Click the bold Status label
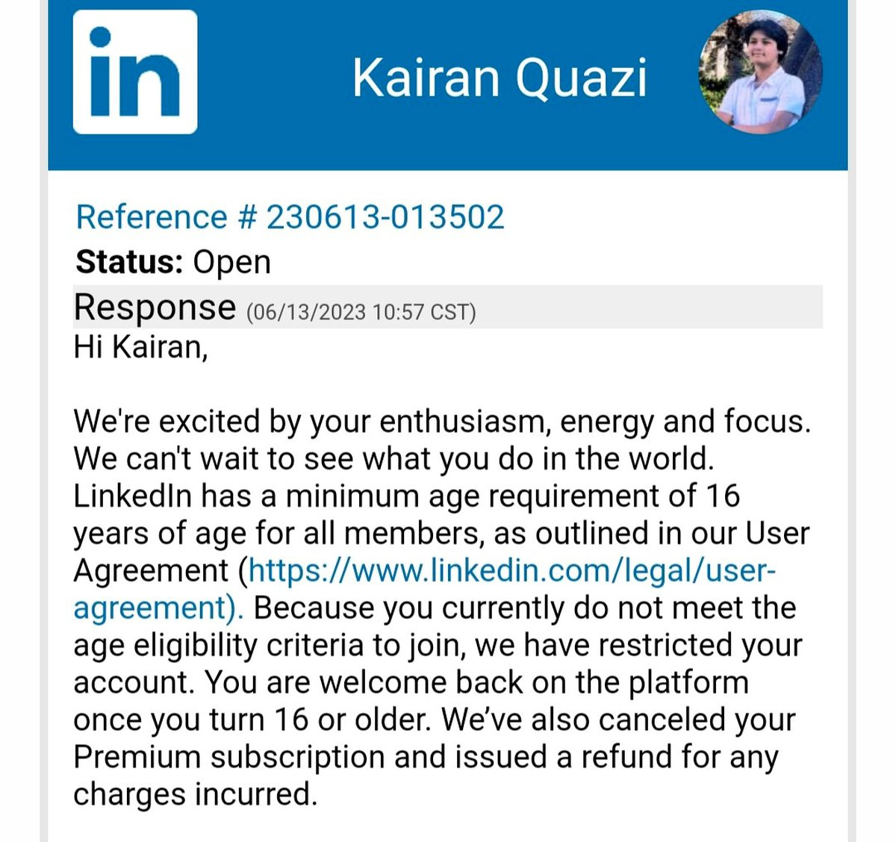896x842 pixels. point(129,262)
